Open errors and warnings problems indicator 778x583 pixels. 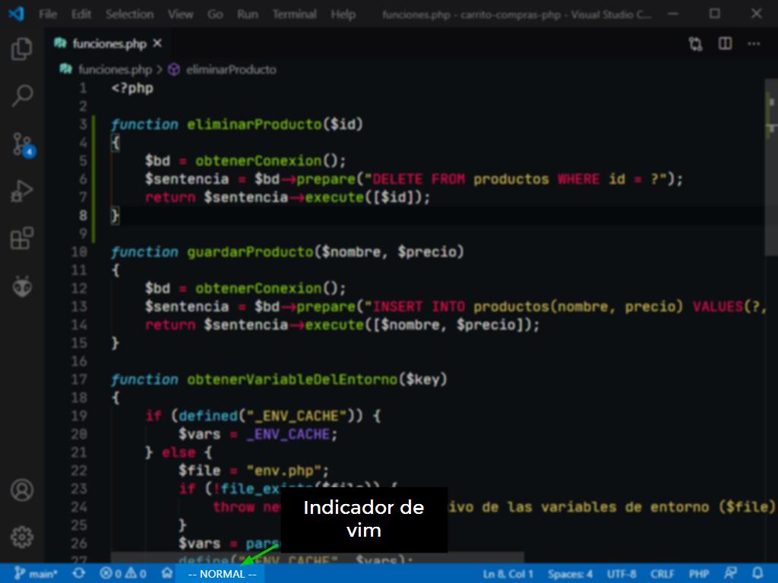click(x=123, y=574)
